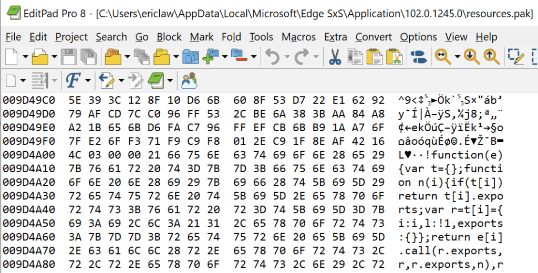538x273 pixels.
Task: Click the Paste clipboard icon
Action: pyautogui.click(x=374, y=56)
